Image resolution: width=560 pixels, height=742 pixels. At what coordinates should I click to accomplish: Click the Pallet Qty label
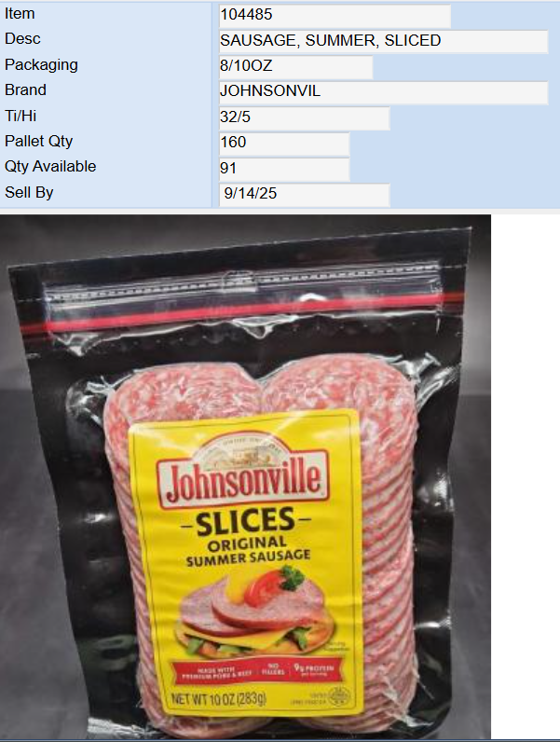(39, 142)
